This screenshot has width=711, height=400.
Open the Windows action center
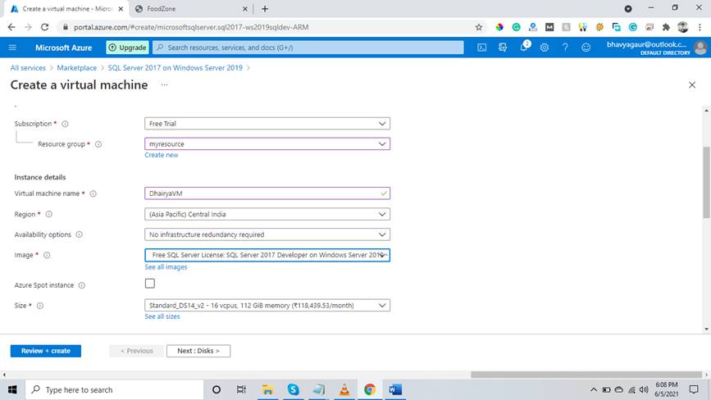(x=694, y=389)
